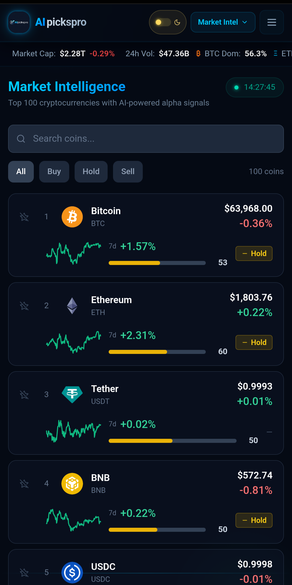
Task: Click the Ethereum diamond icon
Action: (x=72, y=306)
